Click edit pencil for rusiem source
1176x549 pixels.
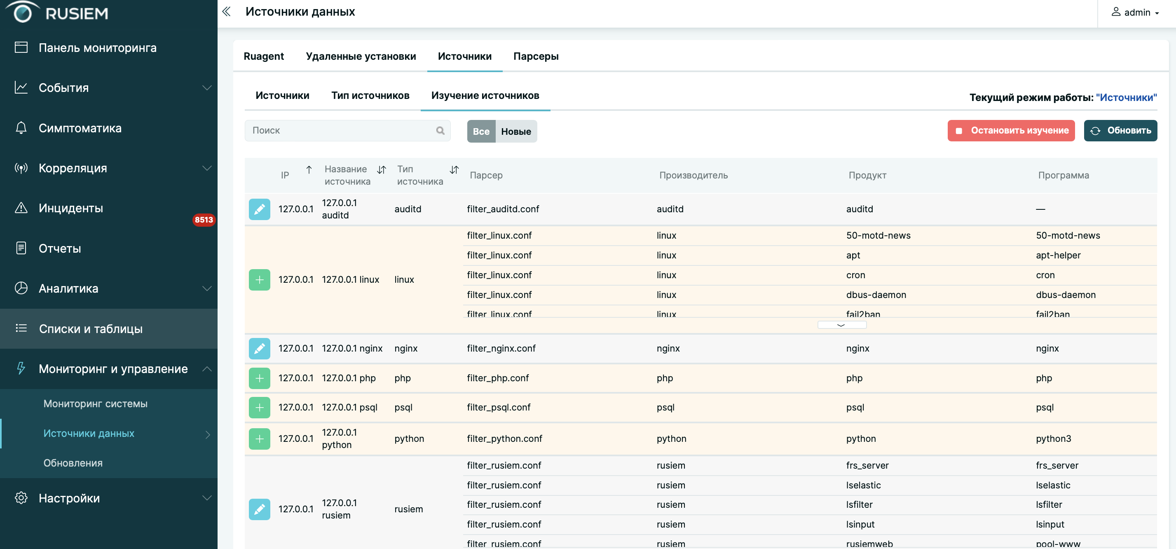(x=259, y=509)
